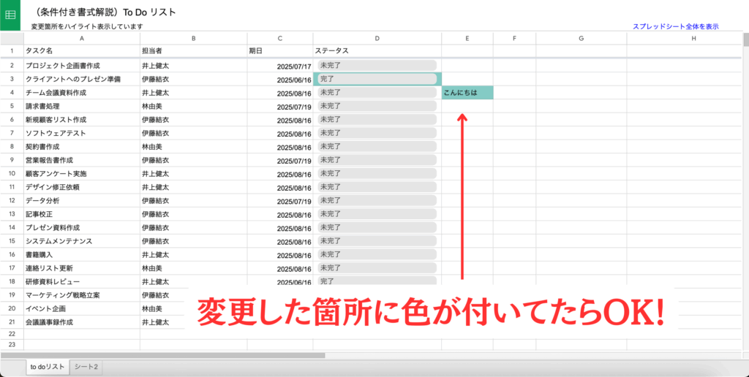Viewport: 749px width, 377px height.
Task: Switch to the シート2 sheet tab
Action: pyautogui.click(x=86, y=367)
